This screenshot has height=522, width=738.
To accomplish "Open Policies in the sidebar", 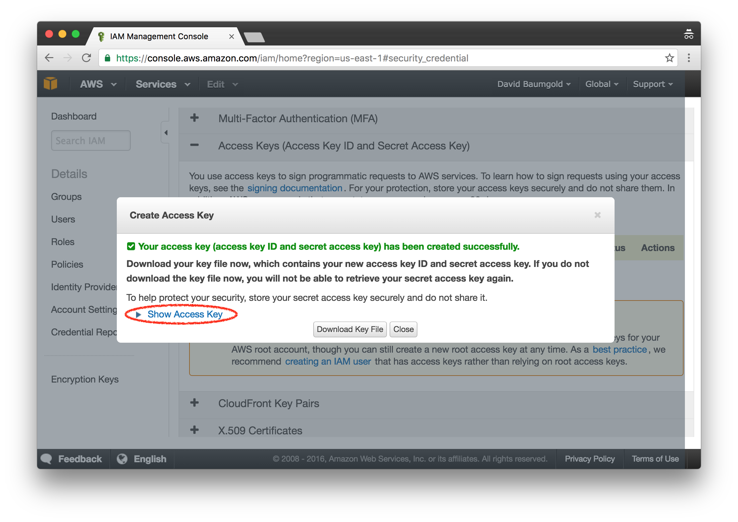I will [x=67, y=264].
